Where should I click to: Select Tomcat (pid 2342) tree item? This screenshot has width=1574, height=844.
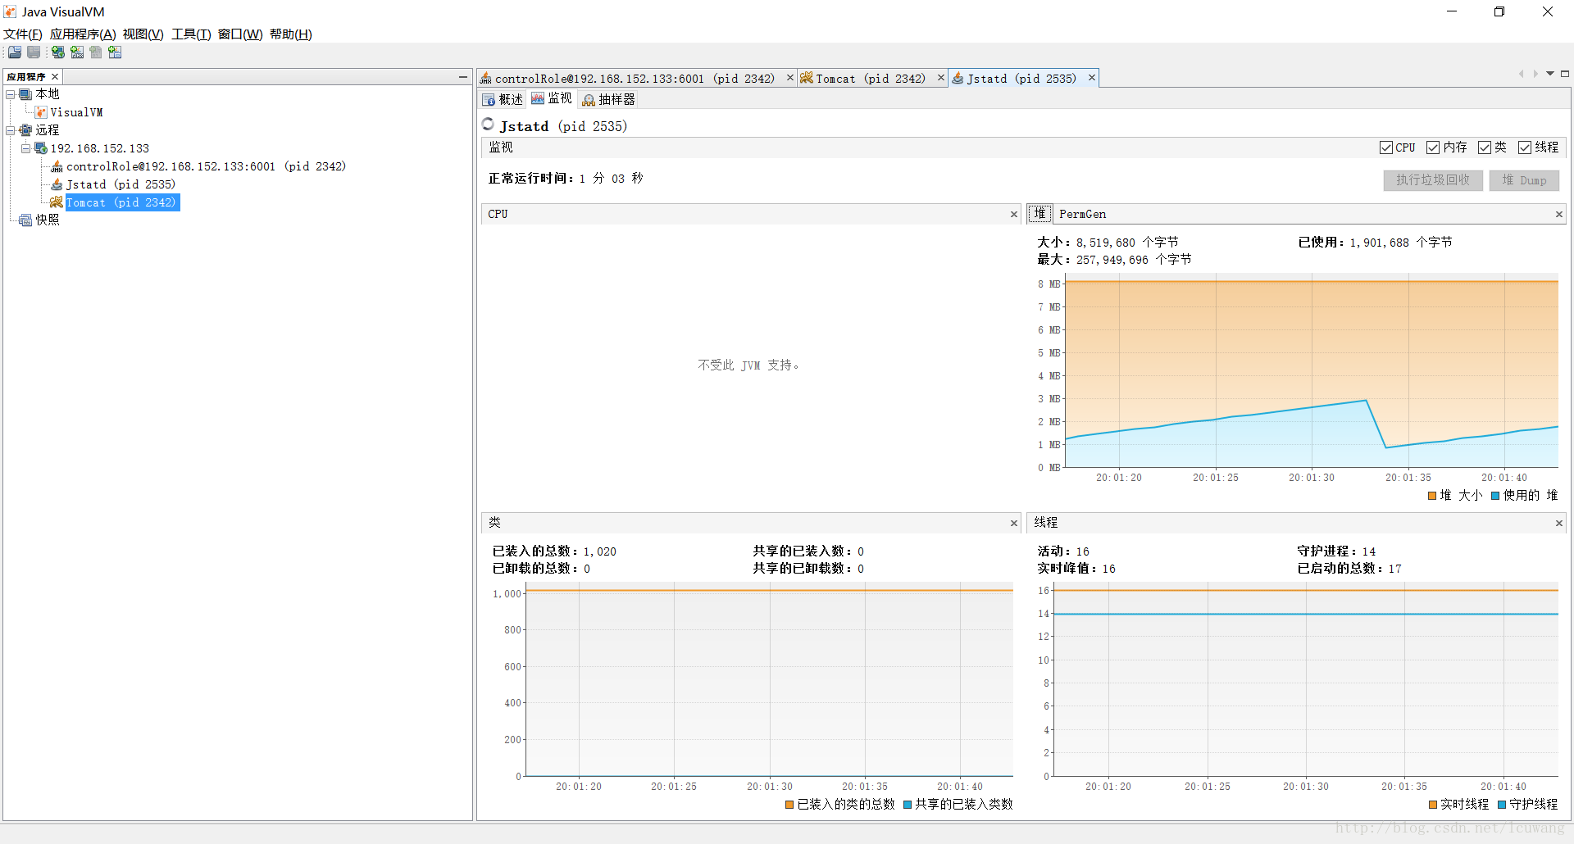coord(121,202)
